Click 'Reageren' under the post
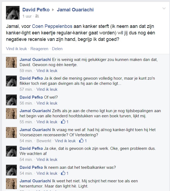This screenshot has width=170, height=191. [39, 49]
